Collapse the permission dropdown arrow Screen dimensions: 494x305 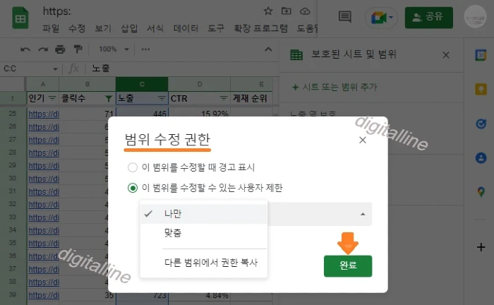coord(363,214)
